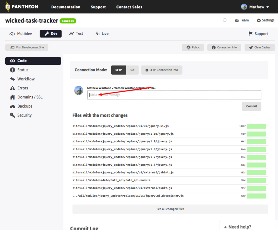Click the Live pulse icon
Viewport: 278px width, 230px height.
tap(97, 33)
